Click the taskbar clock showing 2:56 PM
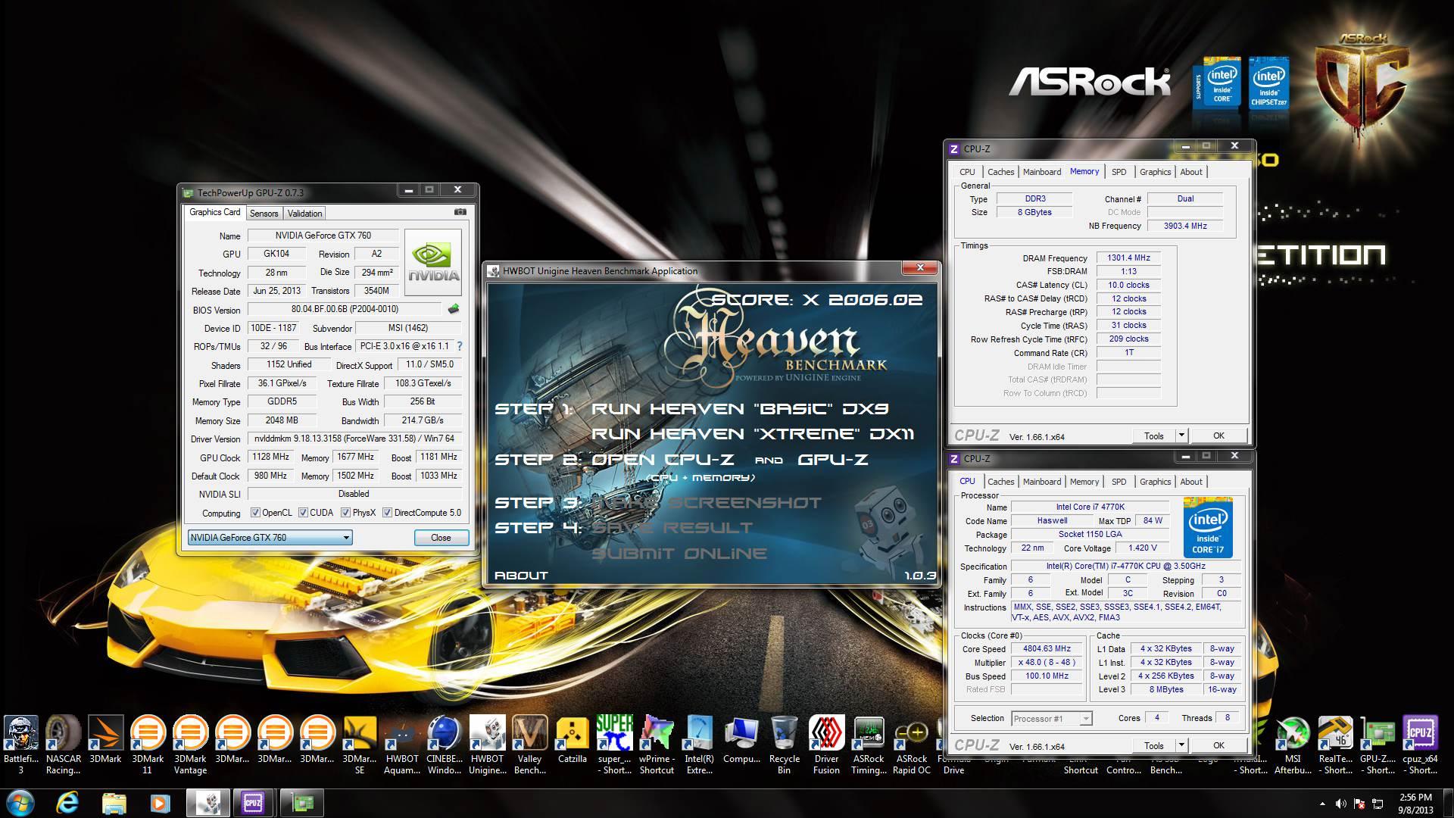Screen dimensions: 1454x818 [1415, 804]
